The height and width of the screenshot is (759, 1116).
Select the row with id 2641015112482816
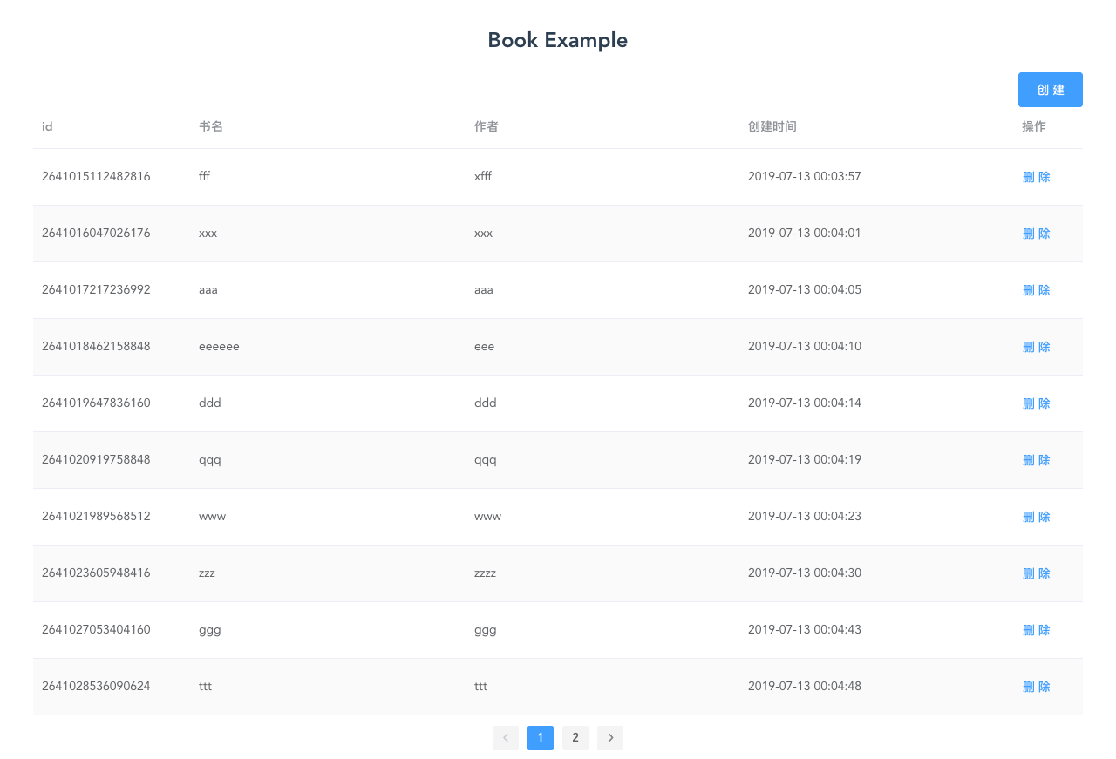tap(96, 176)
